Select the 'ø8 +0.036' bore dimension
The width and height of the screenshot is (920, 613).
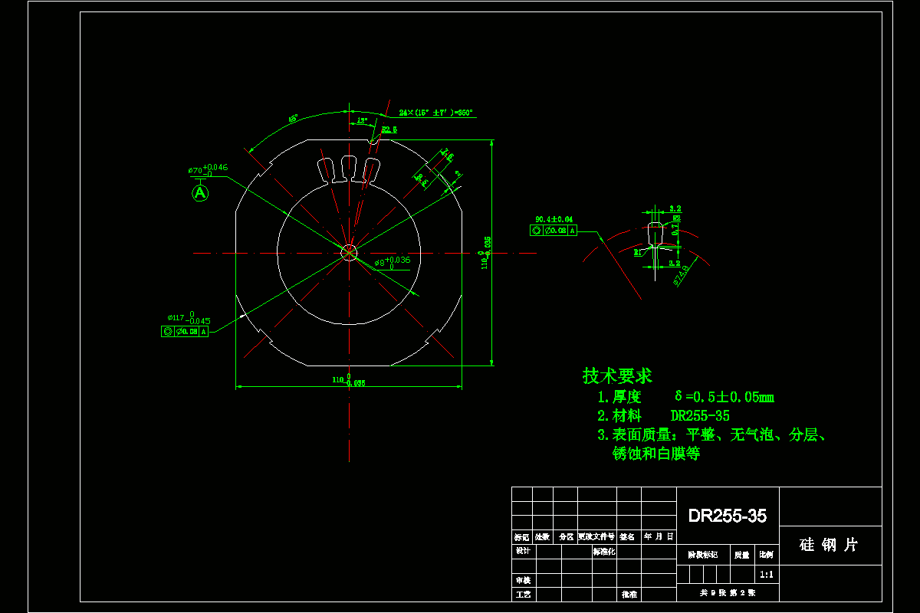point(392,262)
